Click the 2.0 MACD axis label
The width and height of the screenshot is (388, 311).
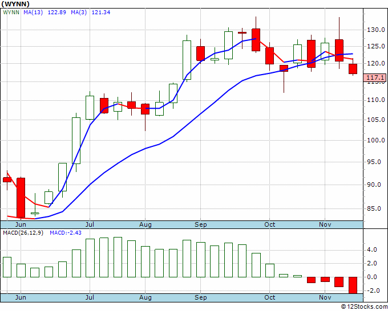372,263
